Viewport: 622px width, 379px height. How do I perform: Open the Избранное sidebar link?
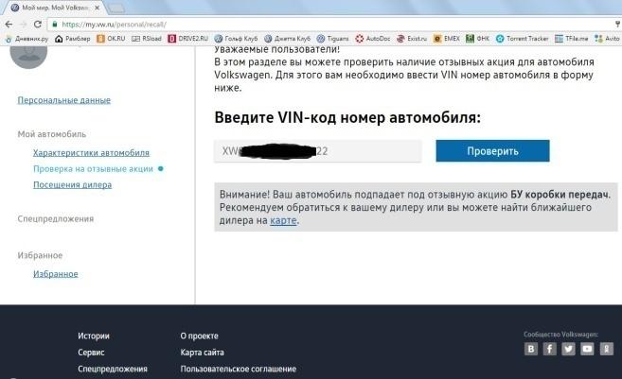point(55,274)
